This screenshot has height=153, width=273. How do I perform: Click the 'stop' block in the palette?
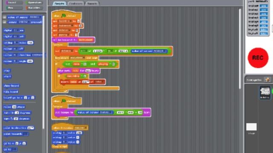coord(7,71)
